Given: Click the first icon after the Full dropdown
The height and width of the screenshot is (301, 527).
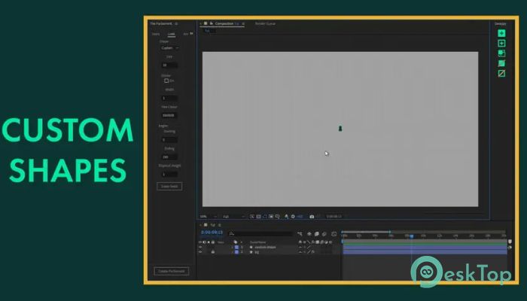Looking at the screenshot, I should [x=251, y=217].
